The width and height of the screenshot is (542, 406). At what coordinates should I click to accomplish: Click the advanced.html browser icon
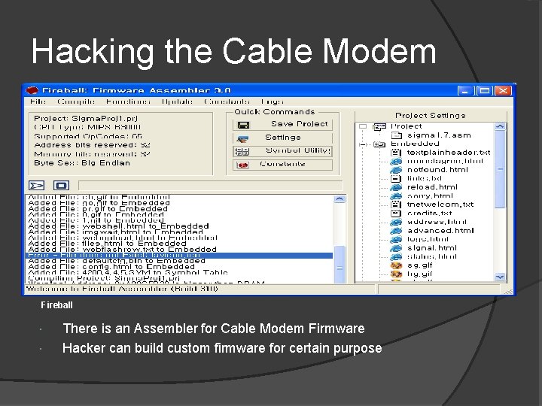tap(396, 231)
